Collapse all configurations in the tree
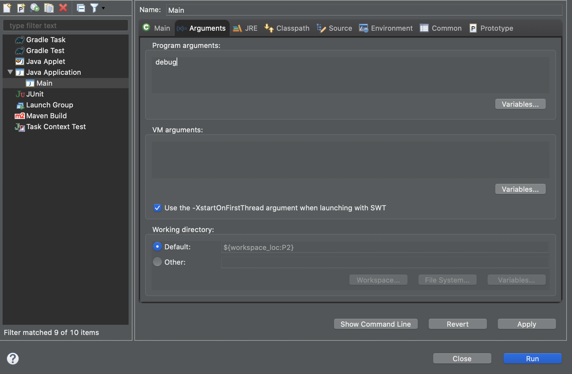This screenshot has width=572, height=374. [81, 8]
